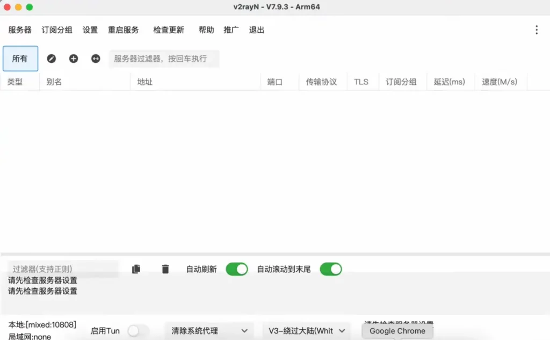Click 重启服务 to restart the service
550x340 pixels.
coord(124,30)
